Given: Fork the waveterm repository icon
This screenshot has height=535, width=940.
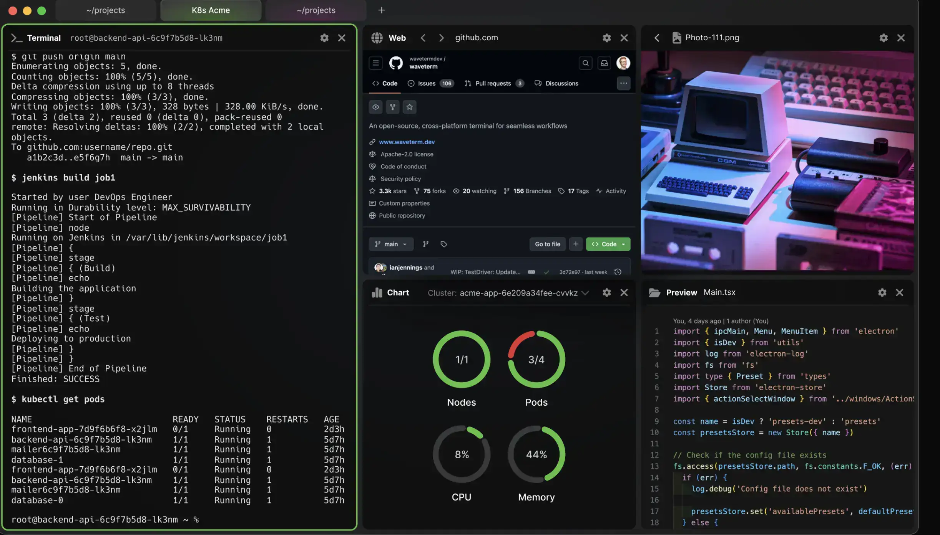Looking at the screenshot, I should pyautogui.click(x=392, y=107).
